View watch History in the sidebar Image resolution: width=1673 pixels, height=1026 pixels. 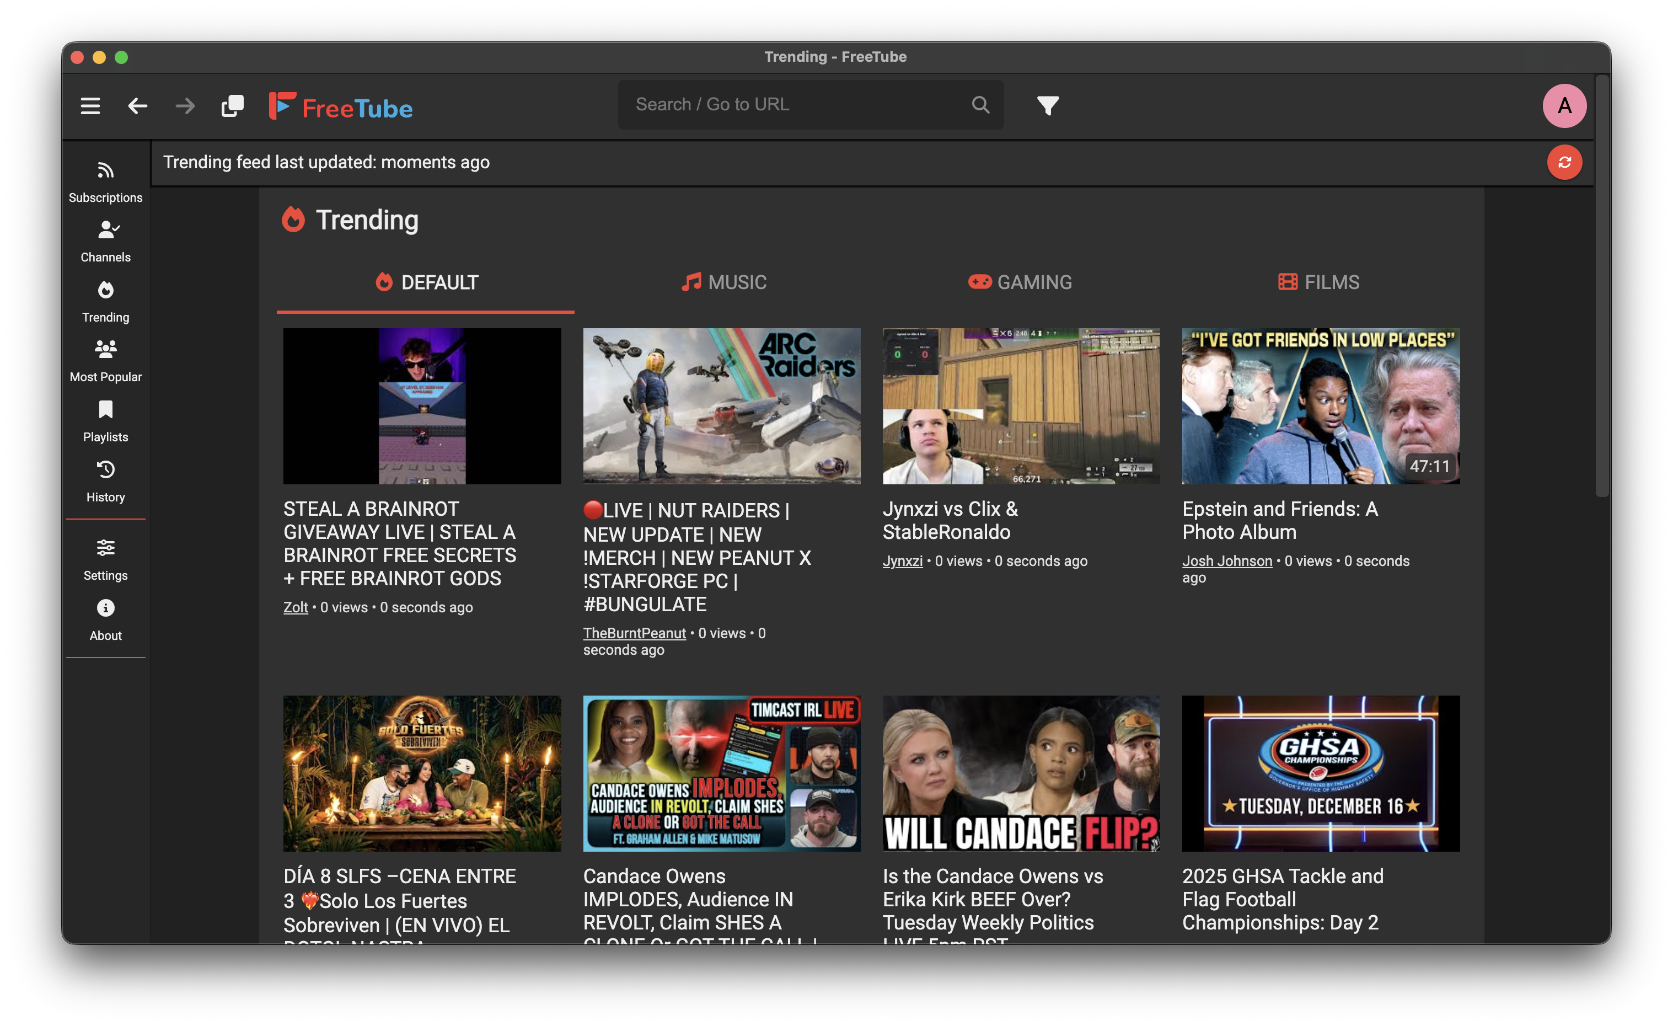tap(105, 481)
